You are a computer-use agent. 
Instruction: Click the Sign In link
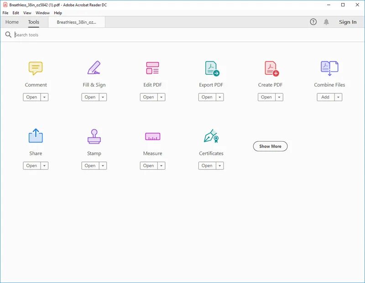coord(348,22)
